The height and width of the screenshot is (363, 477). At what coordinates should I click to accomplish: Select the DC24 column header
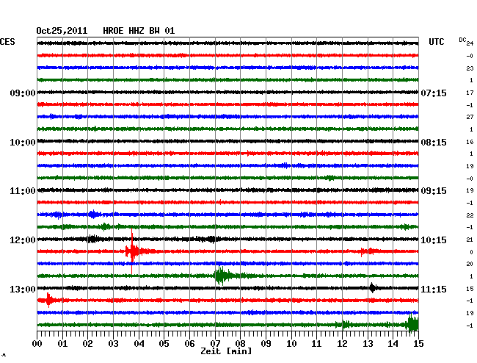click(466, 41)
